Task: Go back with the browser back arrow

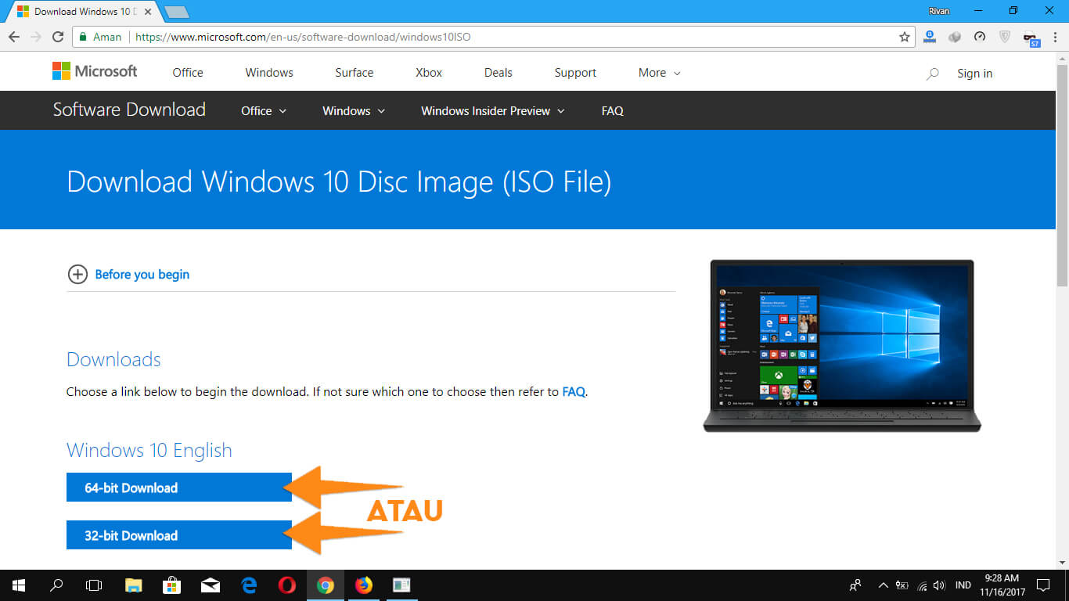Action: [14, 37]
